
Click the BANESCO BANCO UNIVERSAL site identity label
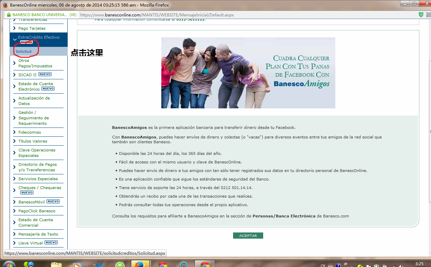click(44, 15)
